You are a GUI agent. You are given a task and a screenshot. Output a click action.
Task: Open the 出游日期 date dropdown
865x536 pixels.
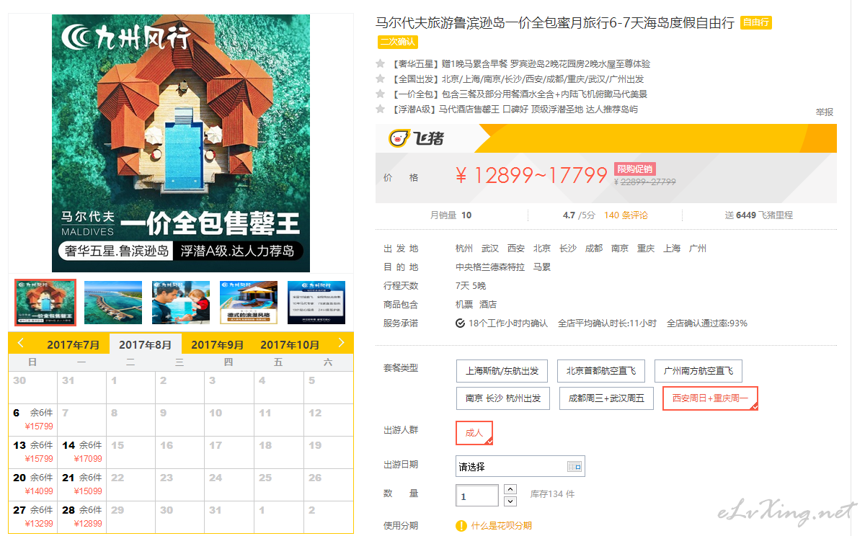tap(520, 466)
